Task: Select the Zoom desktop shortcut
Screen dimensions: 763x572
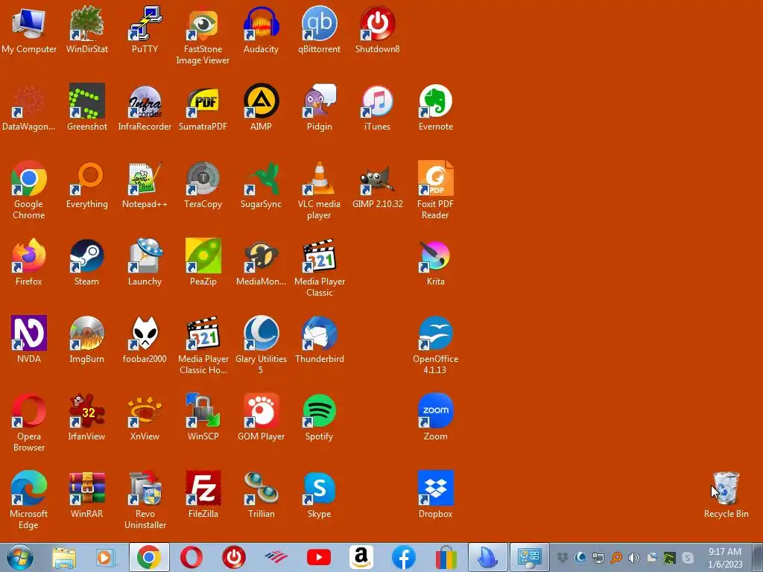Action: click(435, 410)
